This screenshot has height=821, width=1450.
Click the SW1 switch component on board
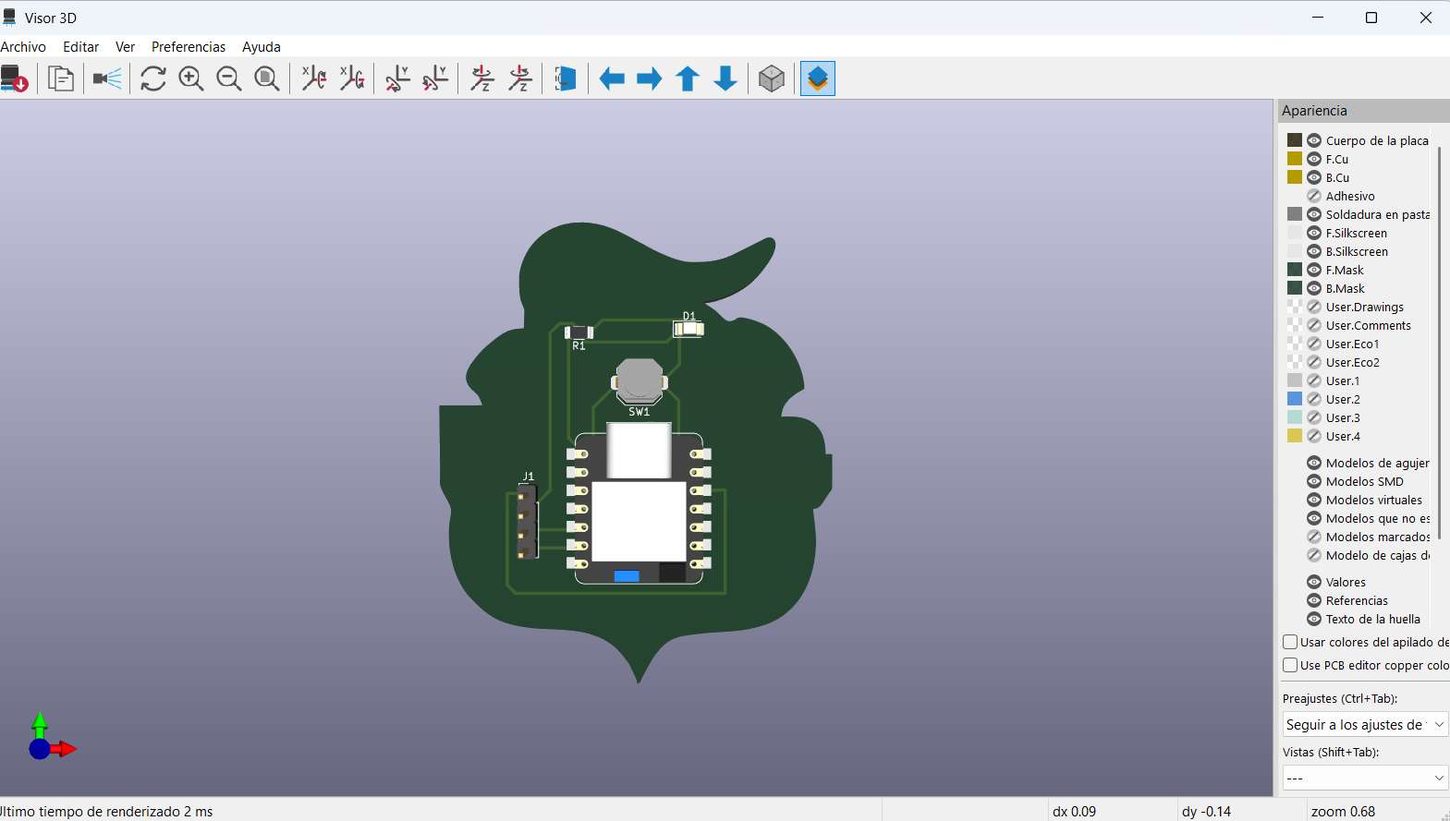(639, 380)
